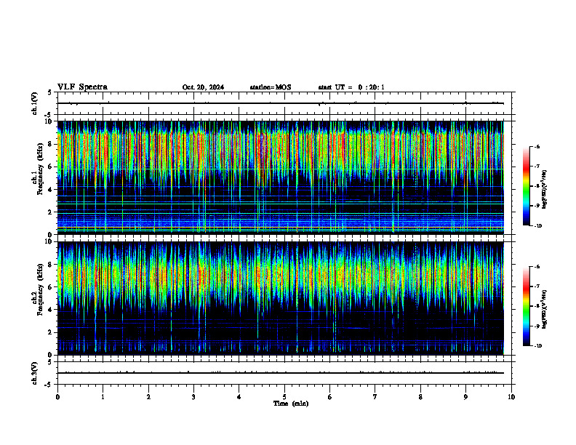This screenshot has height=445, width=576.
Task: Click the ch.2 spectrogram panel
Action: (281, 298)
